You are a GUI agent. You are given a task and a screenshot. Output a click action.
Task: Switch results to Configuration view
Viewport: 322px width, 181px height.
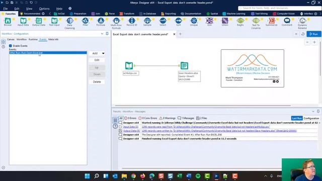click(311, 118)
